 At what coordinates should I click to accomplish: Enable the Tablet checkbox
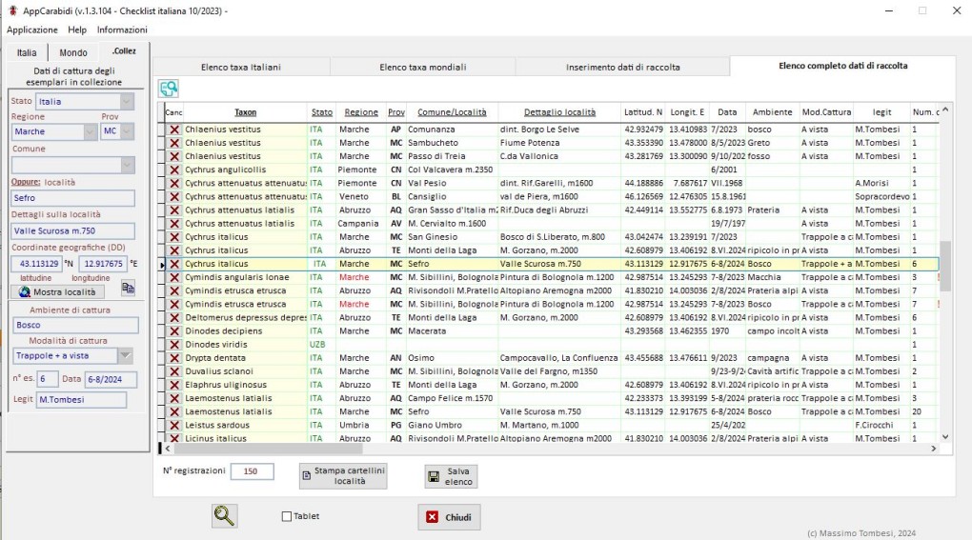(x=287, y=516)
